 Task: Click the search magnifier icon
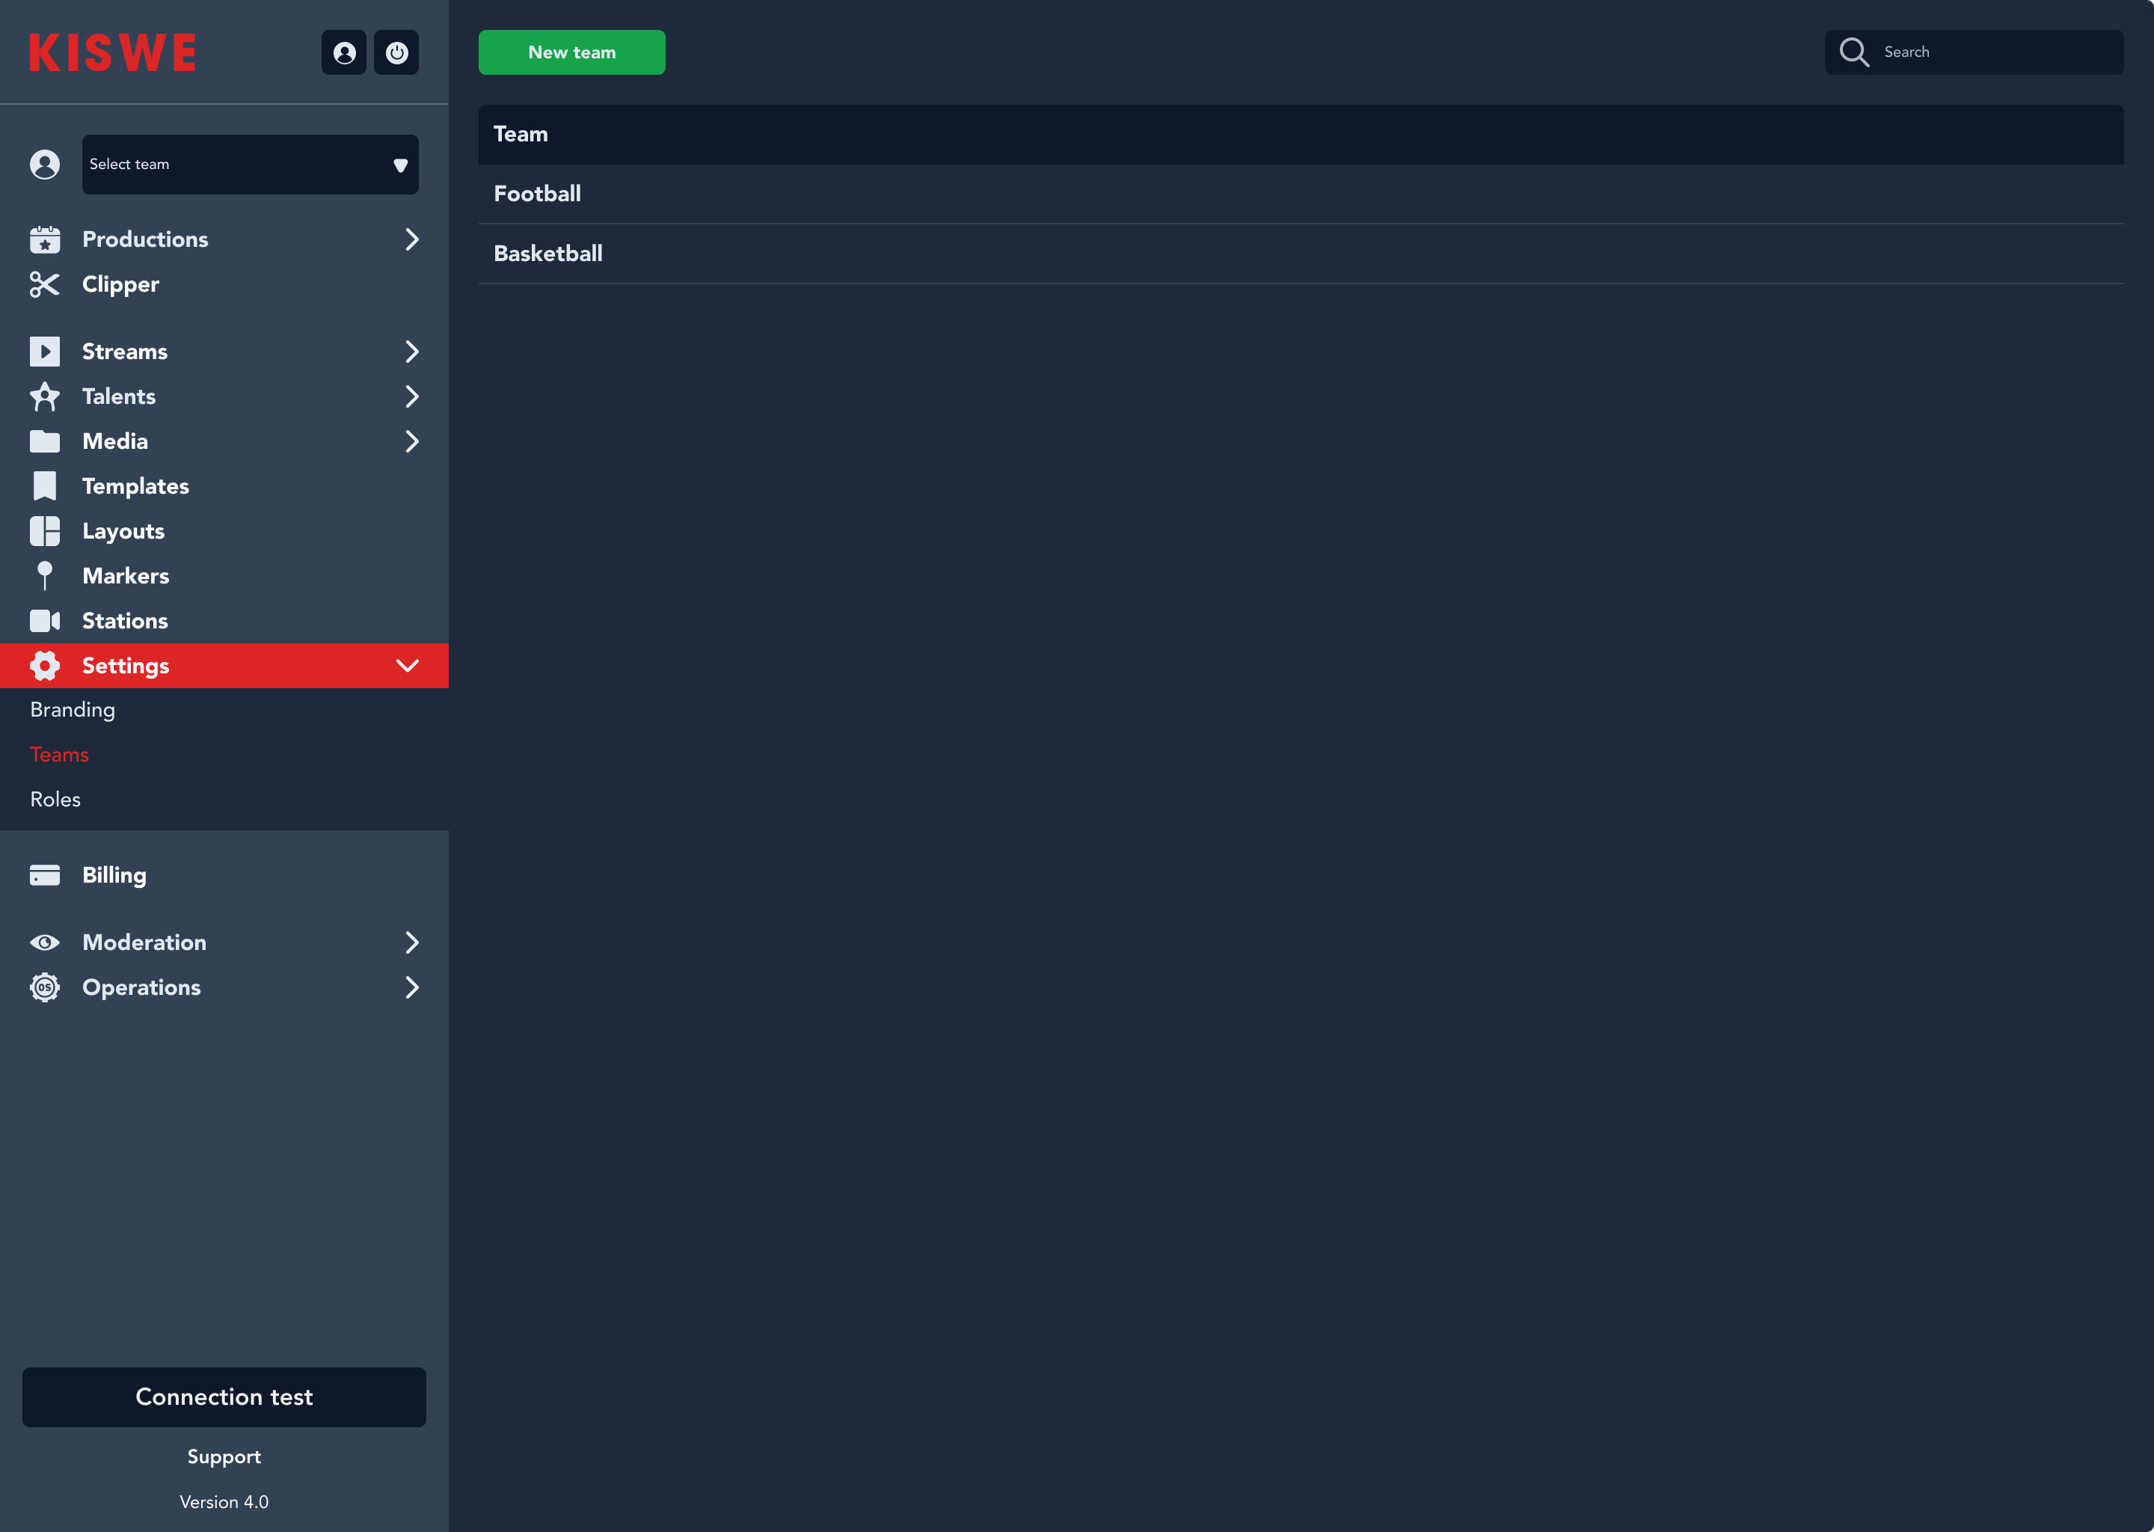[x=1854, y=53]
